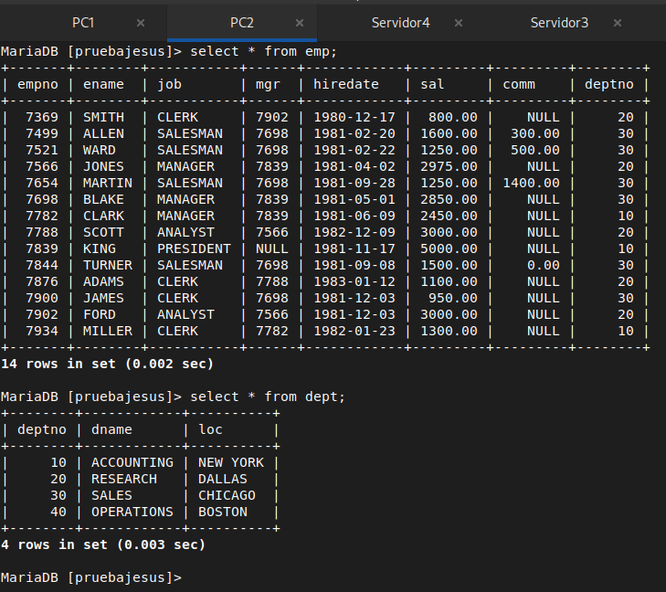Click empno 7934 in the emp table

tap(42, 332)
